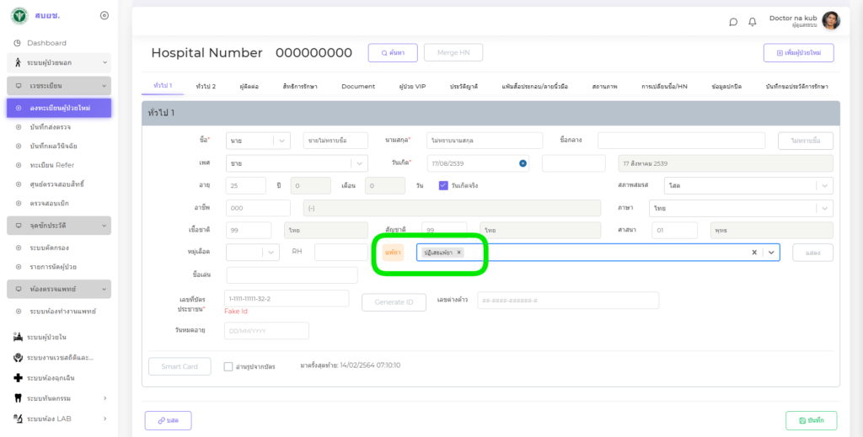Screen dimensions: 863x437
Task: Remove the ปฏิเสธแพ้ยา allergy tag
Action: tap(459, 252)
